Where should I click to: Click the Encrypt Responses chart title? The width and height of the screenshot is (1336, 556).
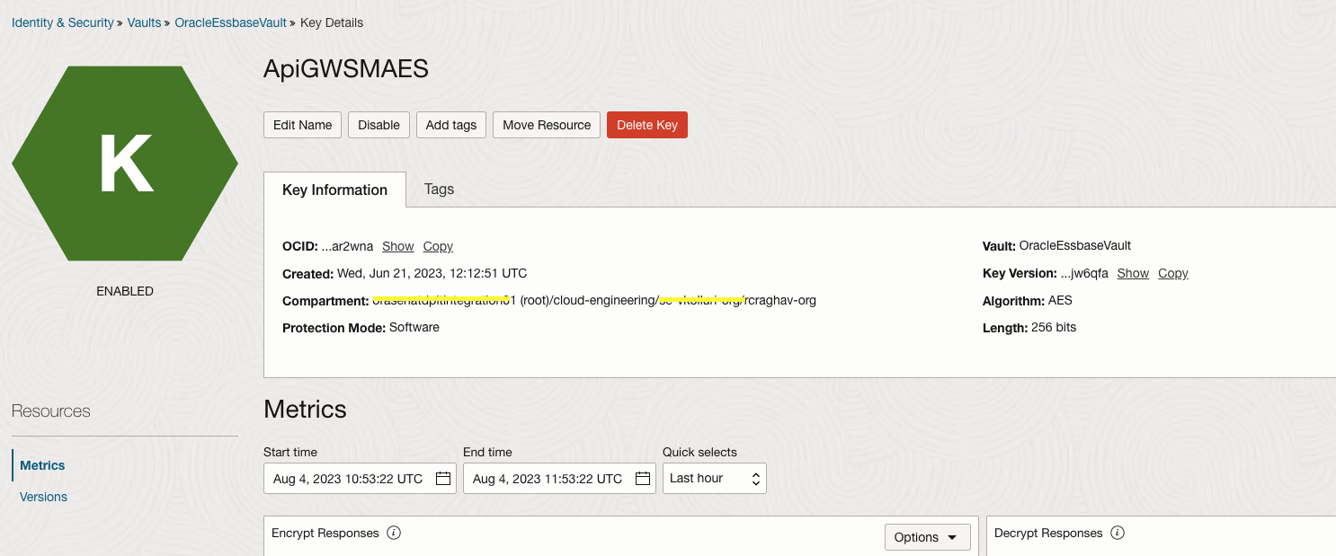tap(325, 533)
